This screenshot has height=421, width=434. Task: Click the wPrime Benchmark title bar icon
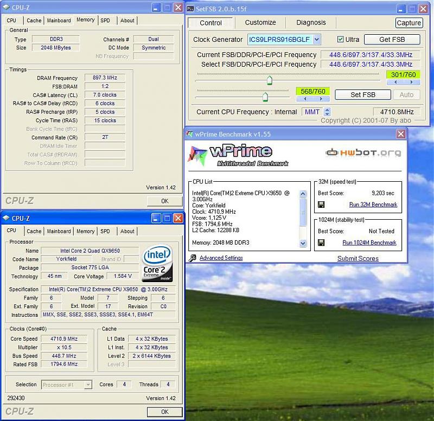pyautogui.click(x=189, y=134)
